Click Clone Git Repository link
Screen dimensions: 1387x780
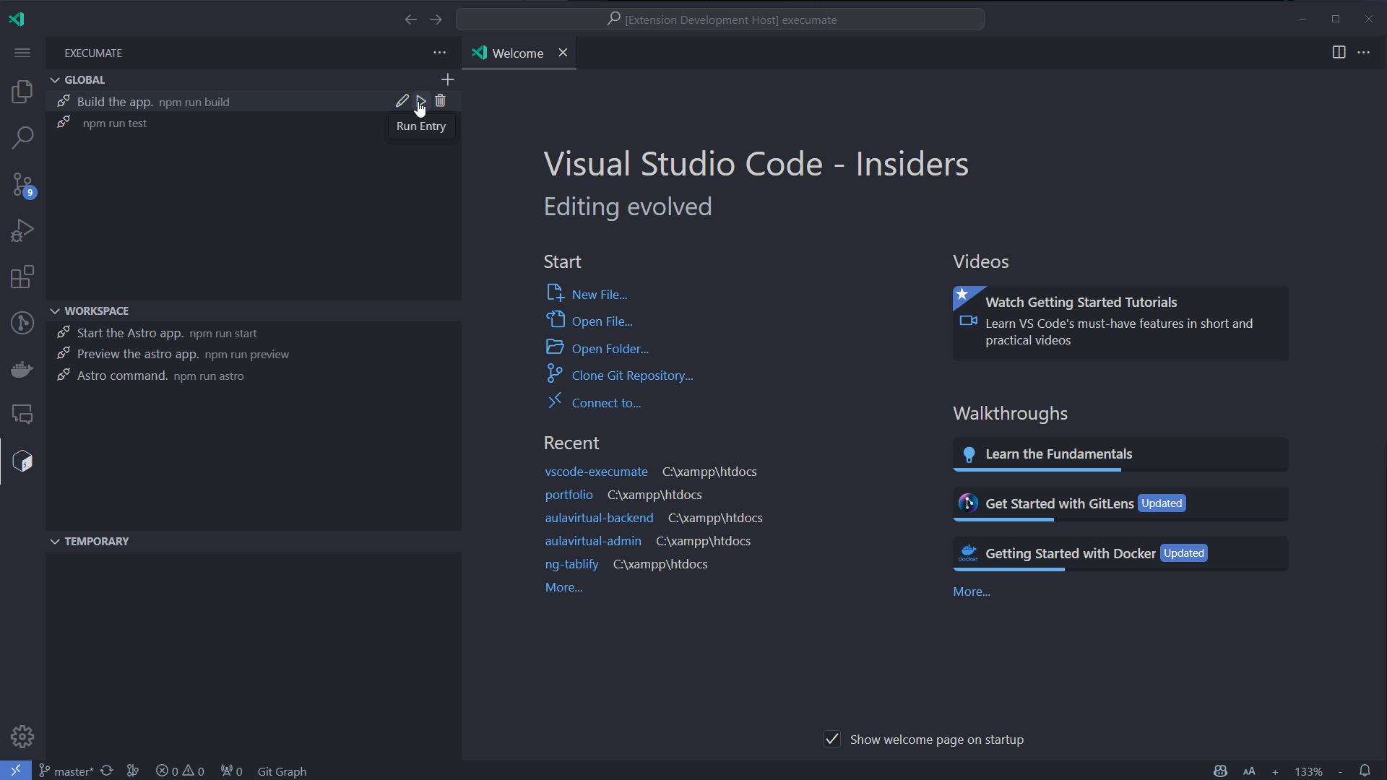[632, 376]
